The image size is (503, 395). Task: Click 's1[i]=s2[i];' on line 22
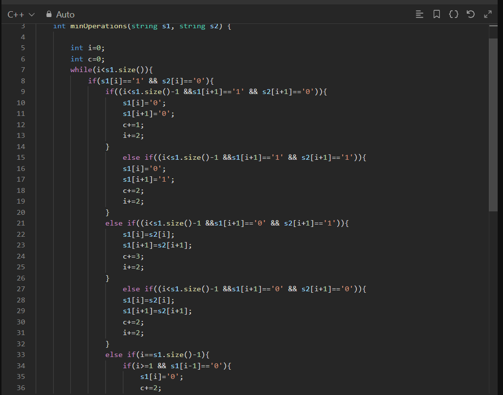(149, 234)
